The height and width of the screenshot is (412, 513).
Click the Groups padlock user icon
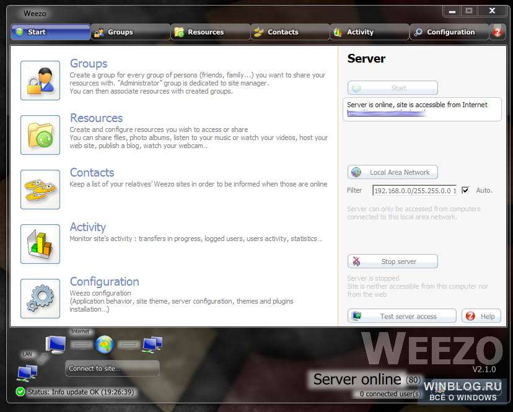40,81
